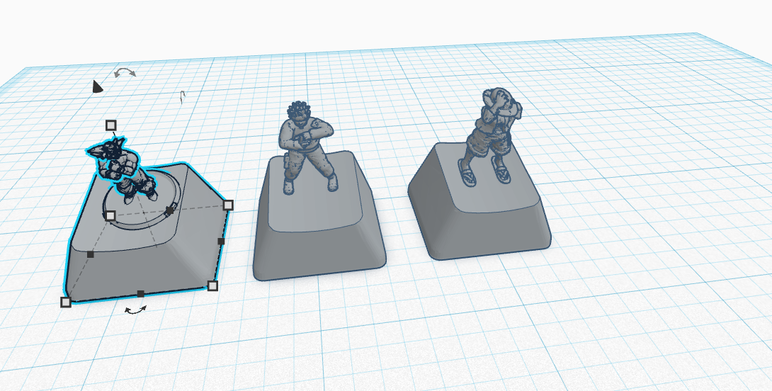The image size is (772, 391).
Task: Click the small faint rotation arrow on the grid
Action: point(182,98)
